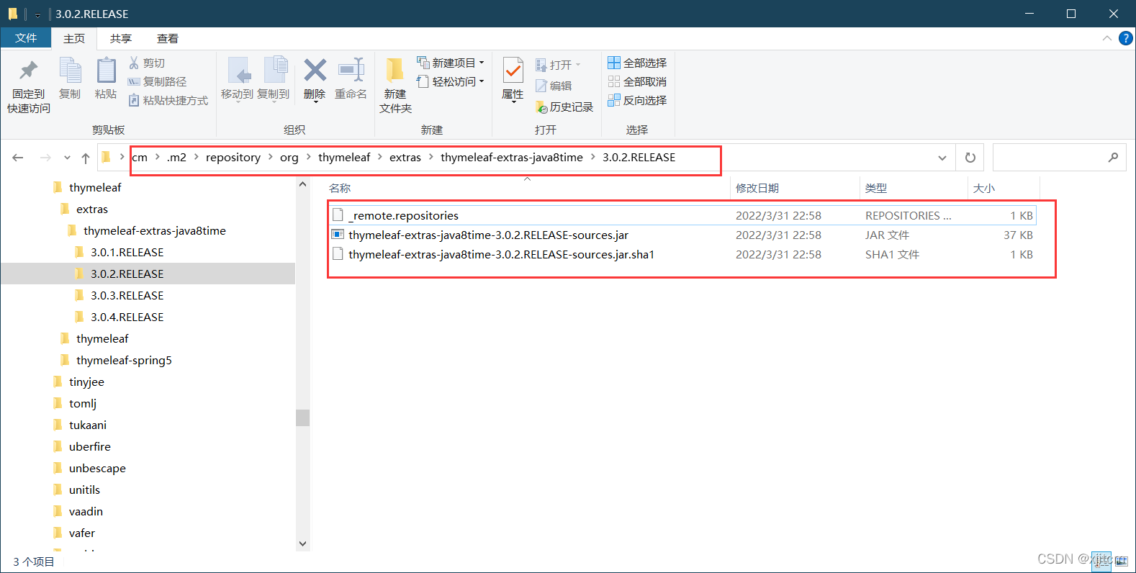
Task: Click Select all (全部选择)
Action: pos(637,63)
